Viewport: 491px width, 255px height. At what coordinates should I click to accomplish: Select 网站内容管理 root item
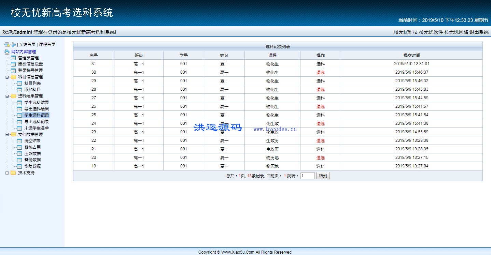pos(24,51)
